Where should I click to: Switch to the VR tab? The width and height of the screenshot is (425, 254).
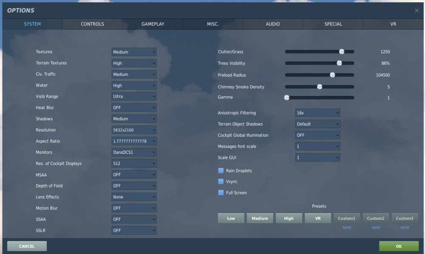coord(393,24)
